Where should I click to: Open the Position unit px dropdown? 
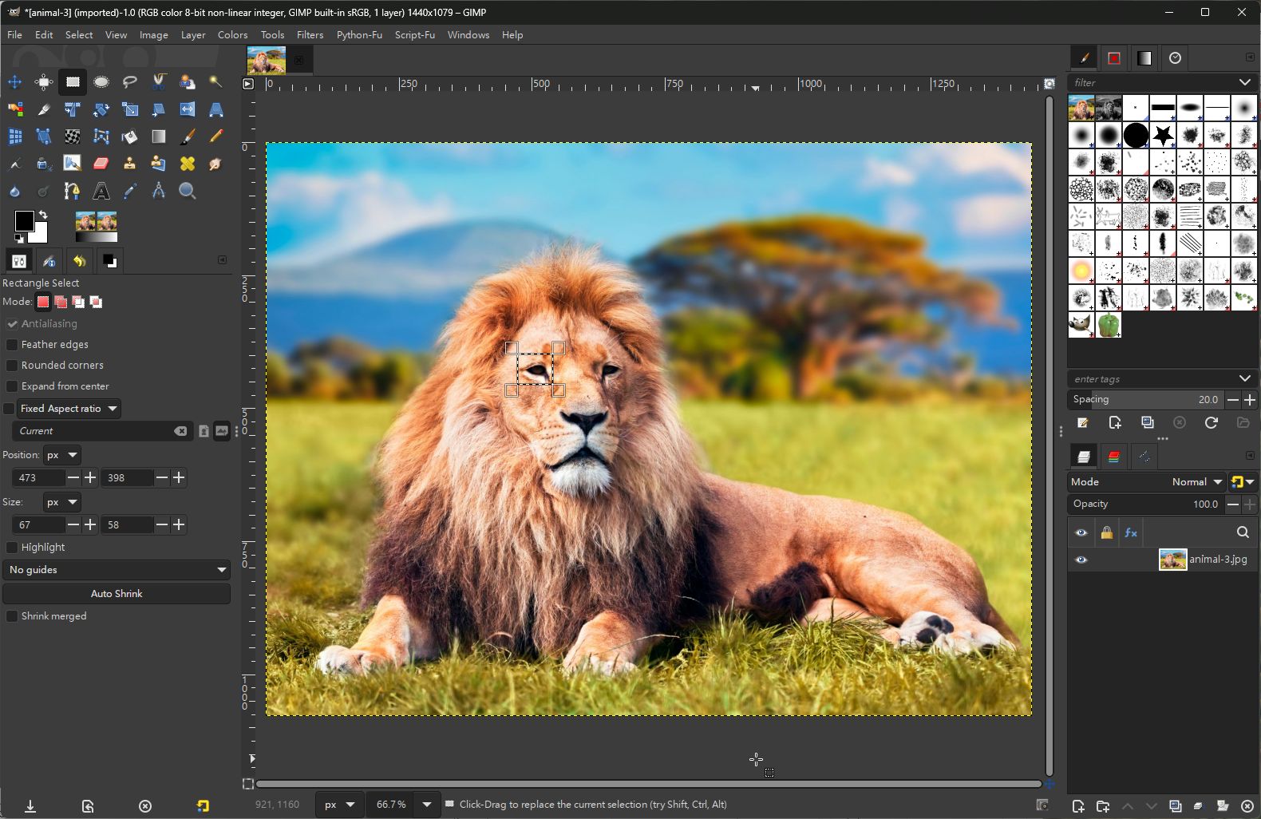point(61,455)
